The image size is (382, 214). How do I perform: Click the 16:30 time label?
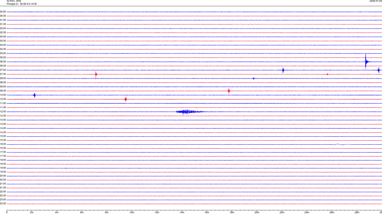tap(3, 148)
